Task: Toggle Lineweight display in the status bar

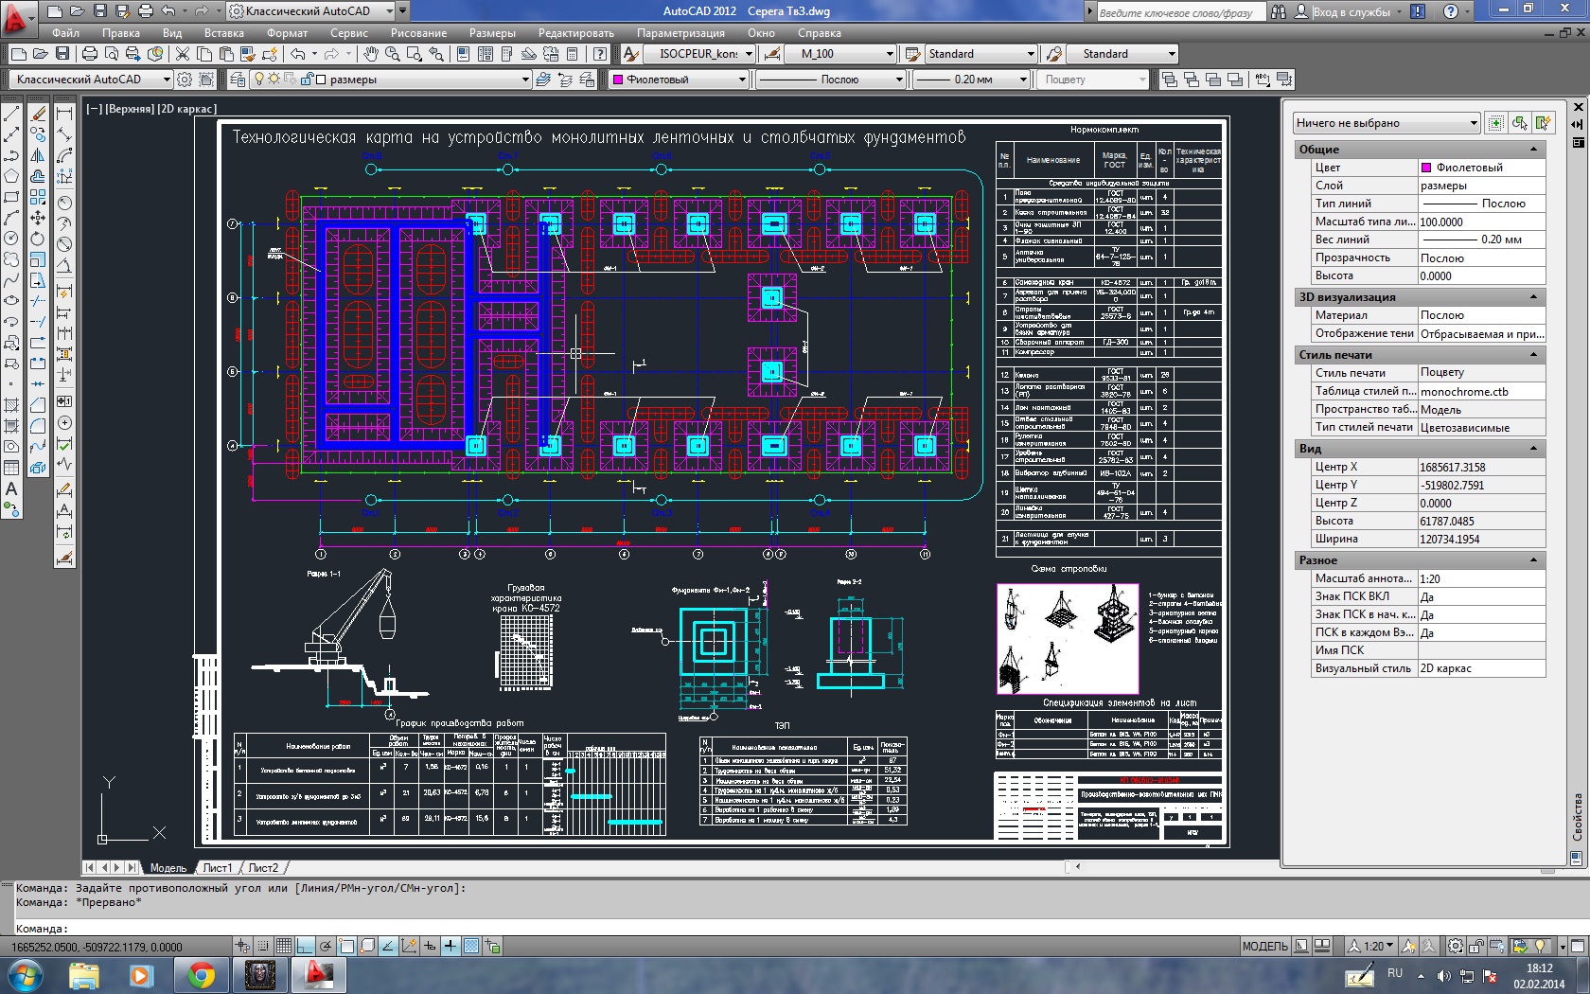Action: click(450, 946)
